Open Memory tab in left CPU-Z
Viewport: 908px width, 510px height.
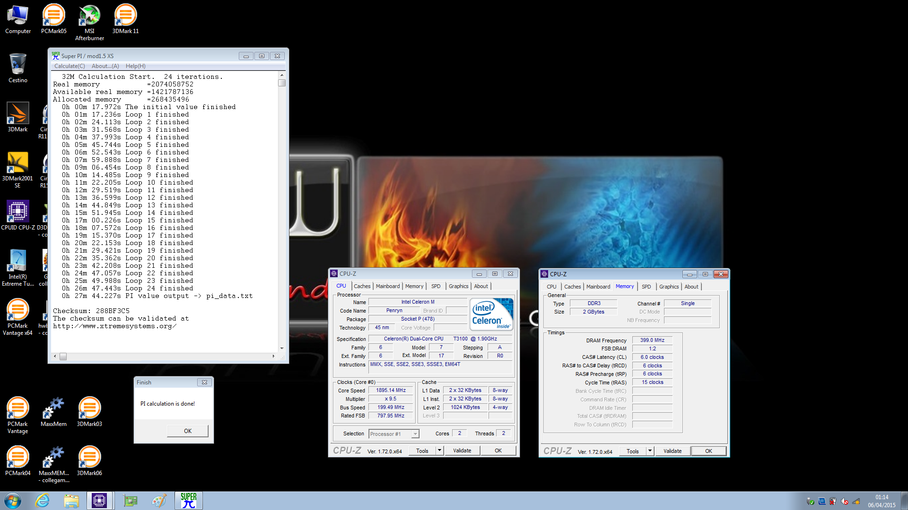coord(414,286)
